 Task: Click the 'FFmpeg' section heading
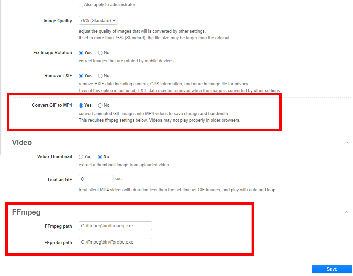coord(26,212)
